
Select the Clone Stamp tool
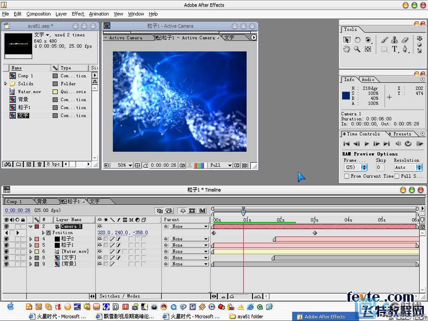[x=395, y=40]
